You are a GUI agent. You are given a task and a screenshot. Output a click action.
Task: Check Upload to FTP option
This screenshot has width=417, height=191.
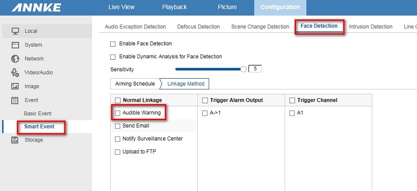pos(118,152)
